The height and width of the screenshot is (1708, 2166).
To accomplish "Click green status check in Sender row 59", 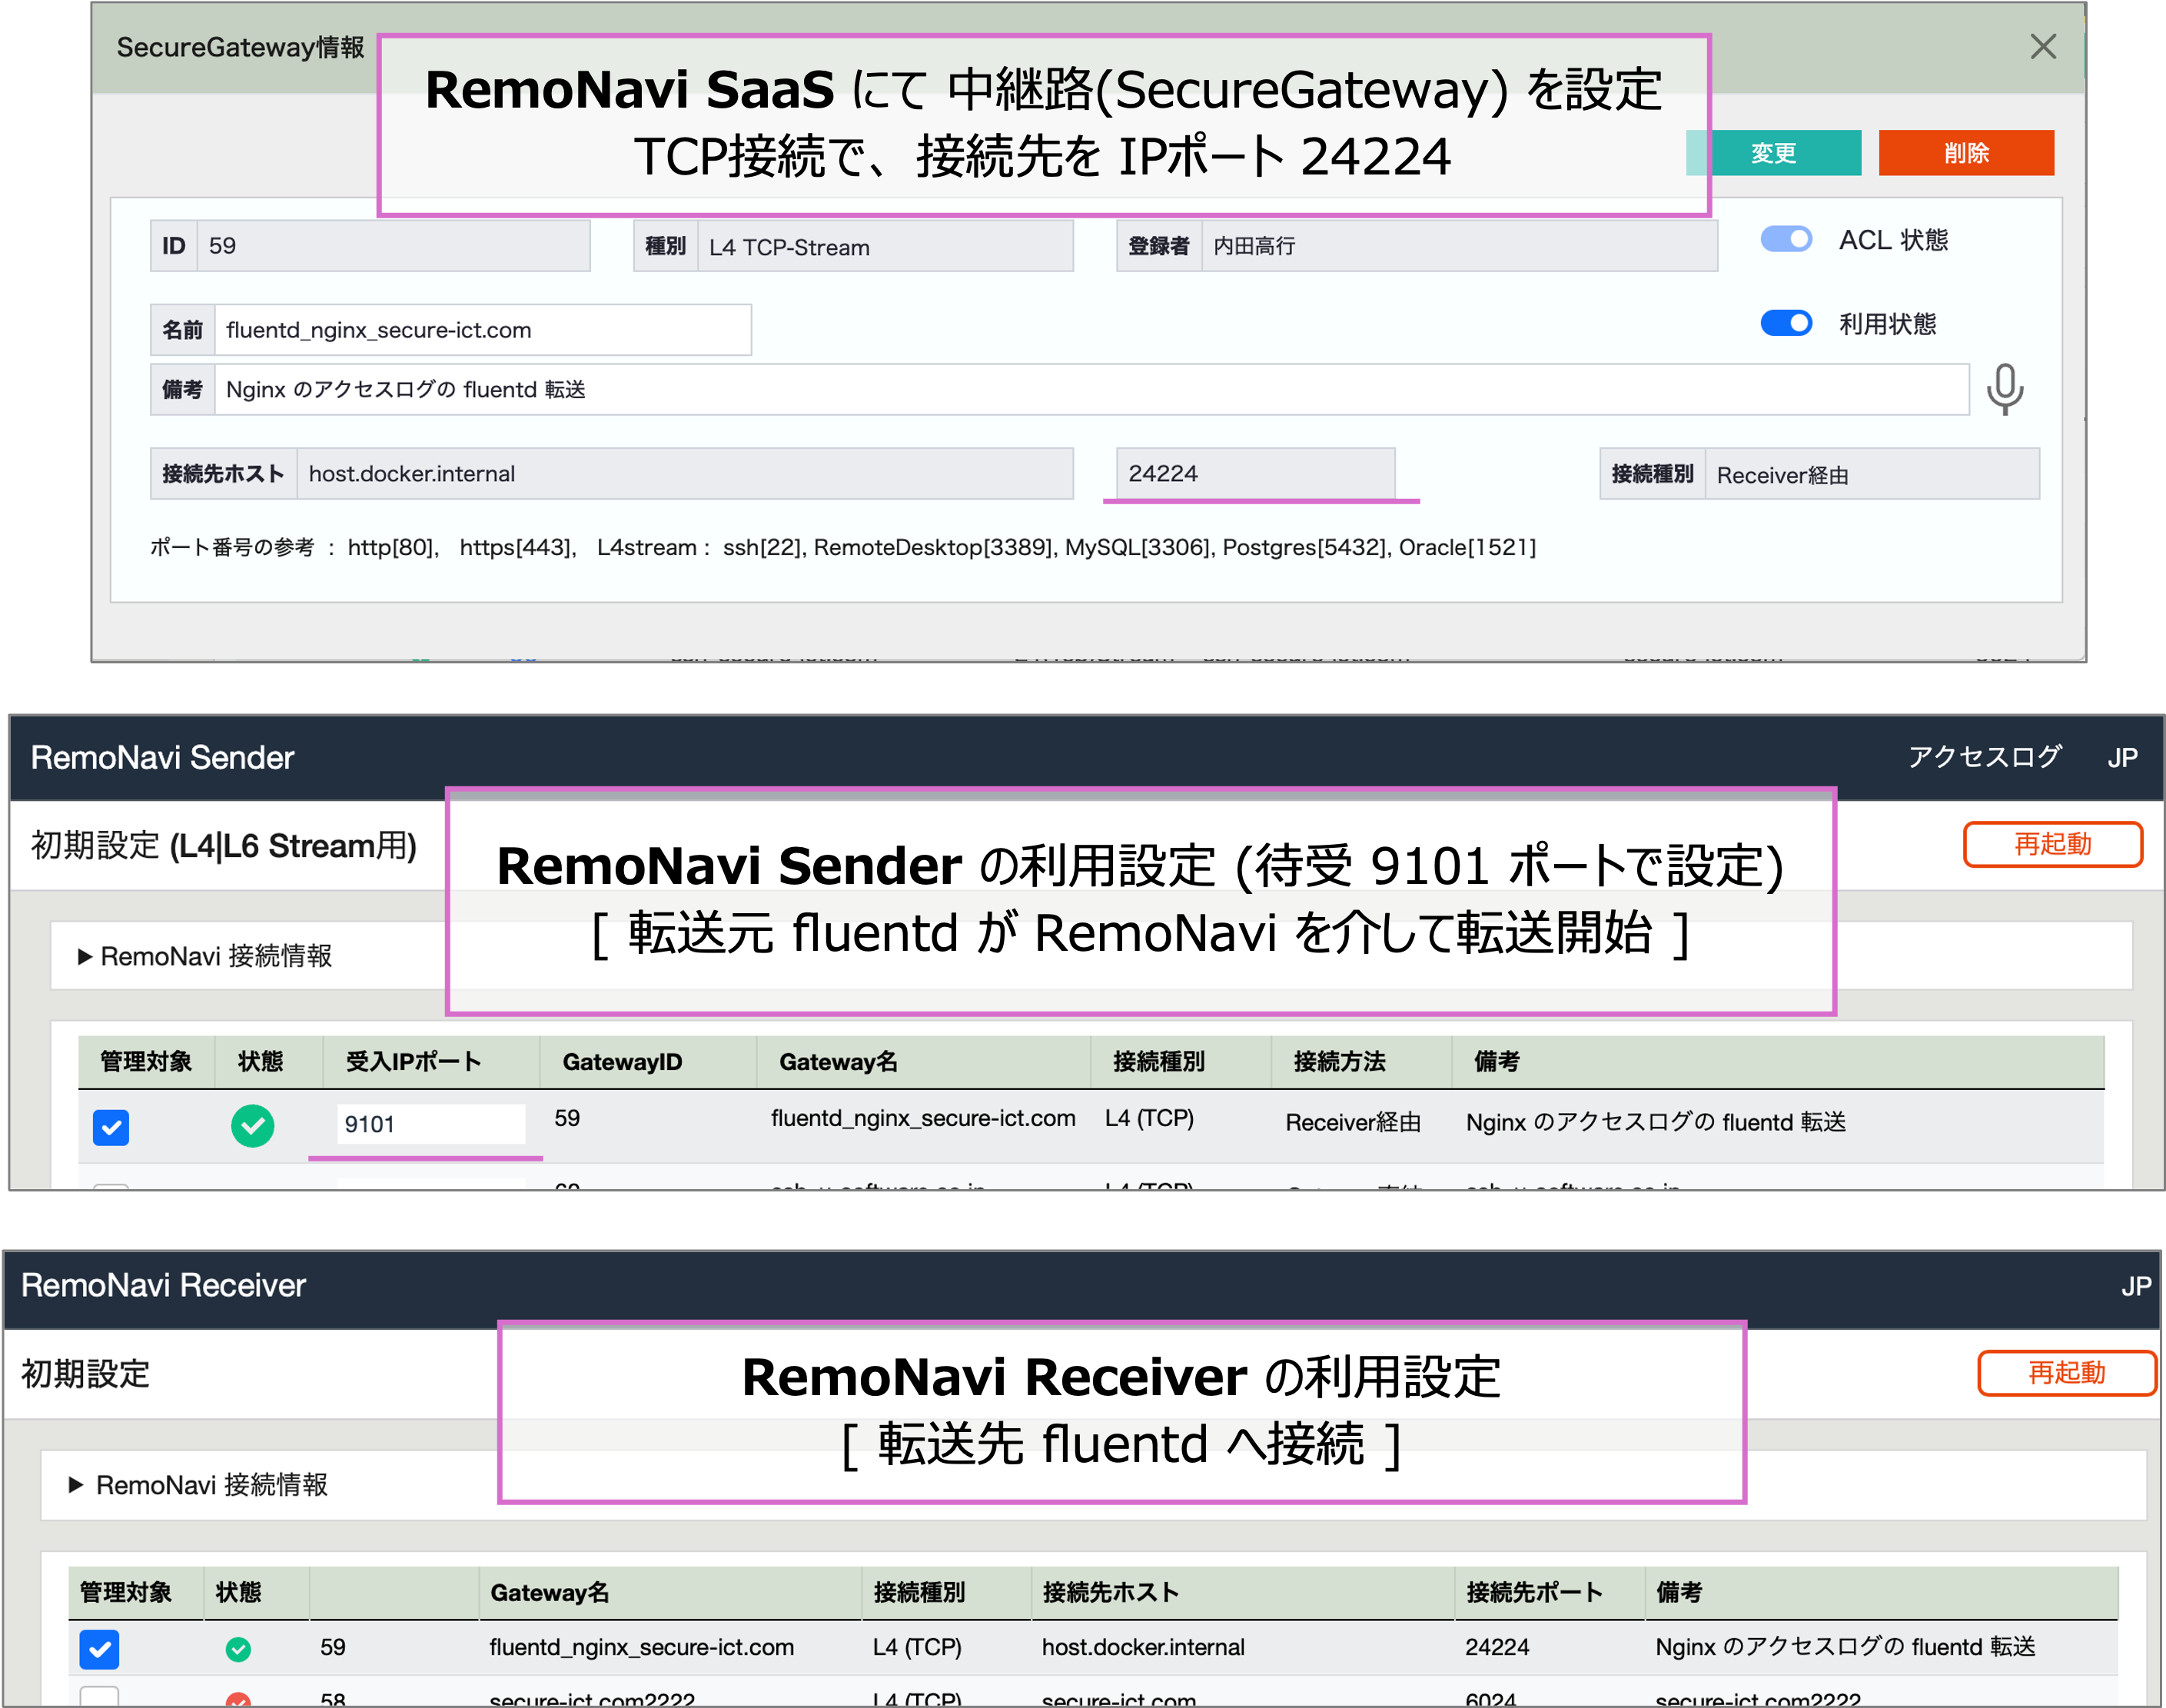I will [x=252, y=1126].
